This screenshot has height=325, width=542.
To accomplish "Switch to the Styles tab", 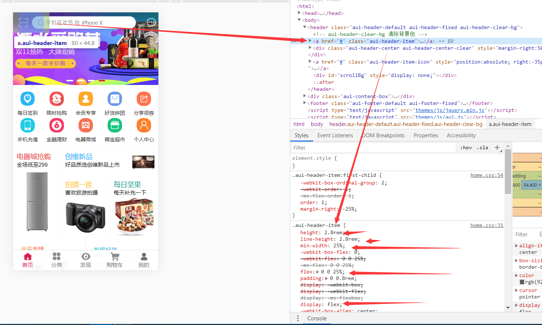I will (302, 135).
